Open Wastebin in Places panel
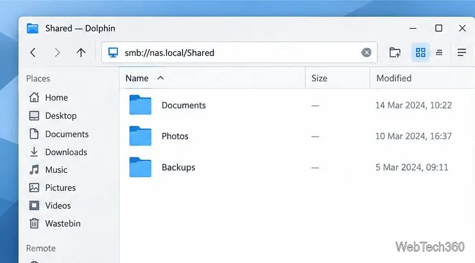 click(55, 223)
